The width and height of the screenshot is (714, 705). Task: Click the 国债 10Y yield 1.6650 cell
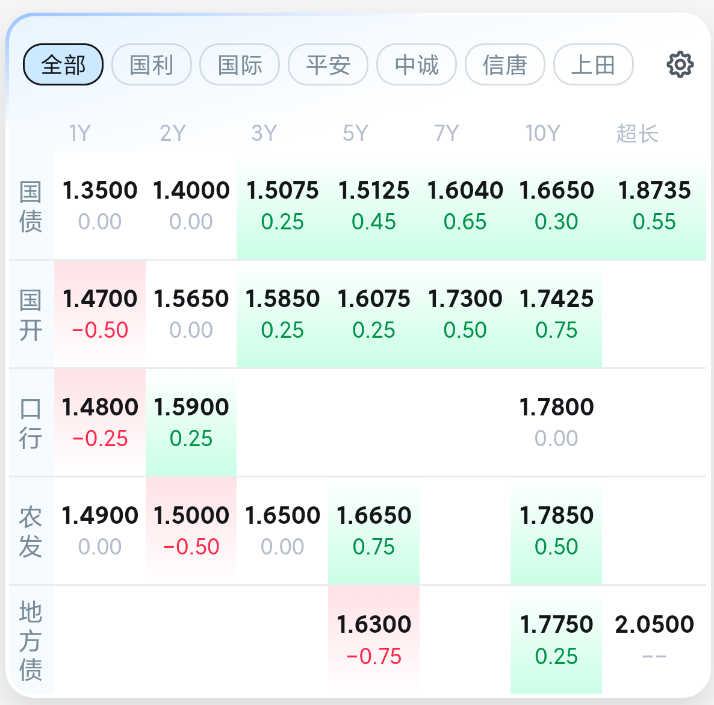(556, 206)
